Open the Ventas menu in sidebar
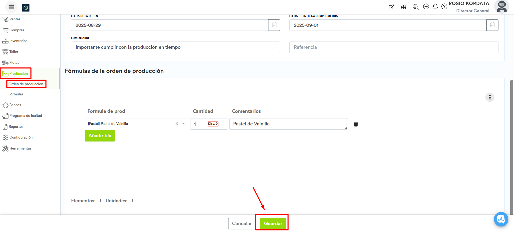Screen dimensions: 514x231 [15, 19]
